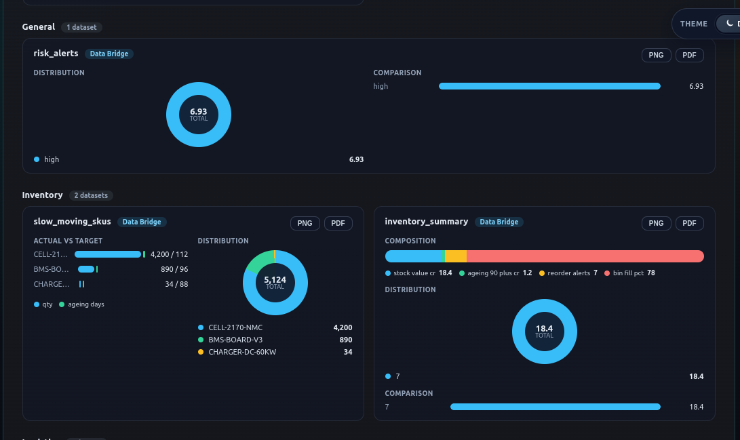740x440 pixels.
Task: Click the slow_moving_skus donut chart showing 5,124
Action: tap(275, 283)
